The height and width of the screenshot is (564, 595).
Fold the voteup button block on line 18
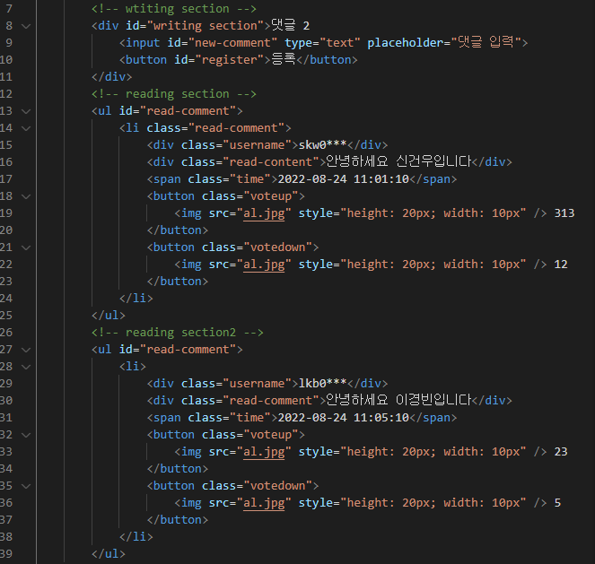point(26,196)
